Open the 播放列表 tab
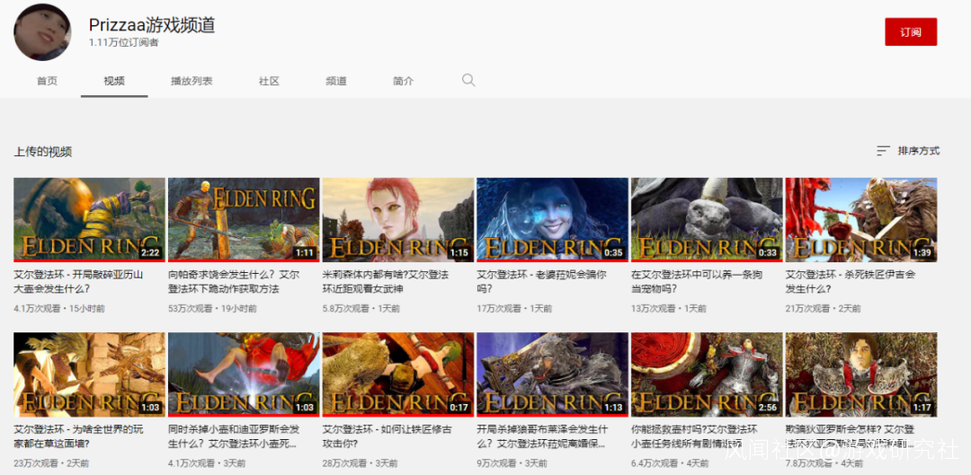971x475 pixels. pyautogui.click(x=192, y=81)
